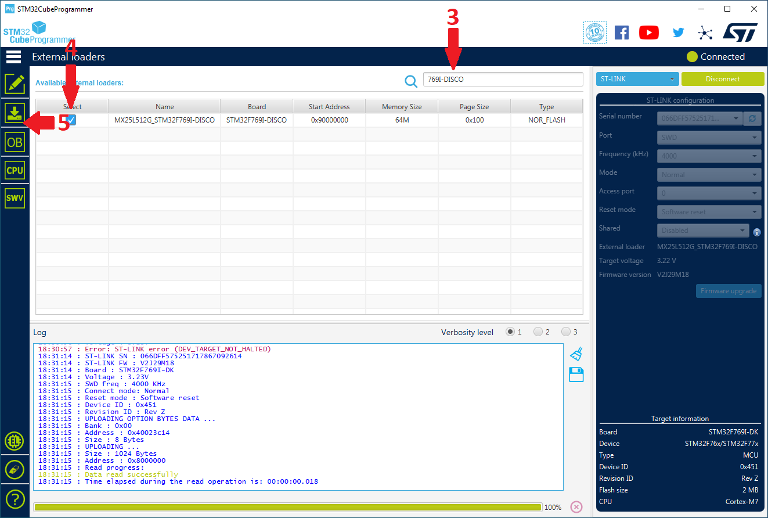Open the hamburger main menu

13,57
